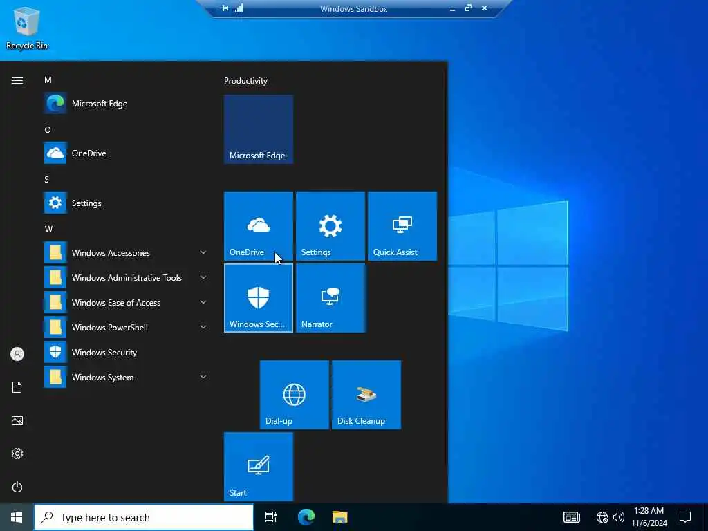The width and height of the screenshot is (708, 531).
Task: Expand the Start menu hamburger navigation
Action: (x=17, y=80)
